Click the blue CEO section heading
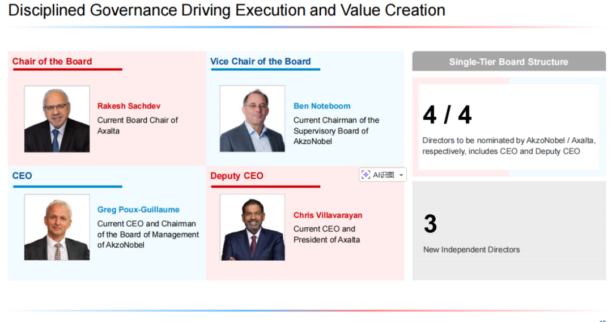Screen dimensions: 612x322 click(22, 176)
